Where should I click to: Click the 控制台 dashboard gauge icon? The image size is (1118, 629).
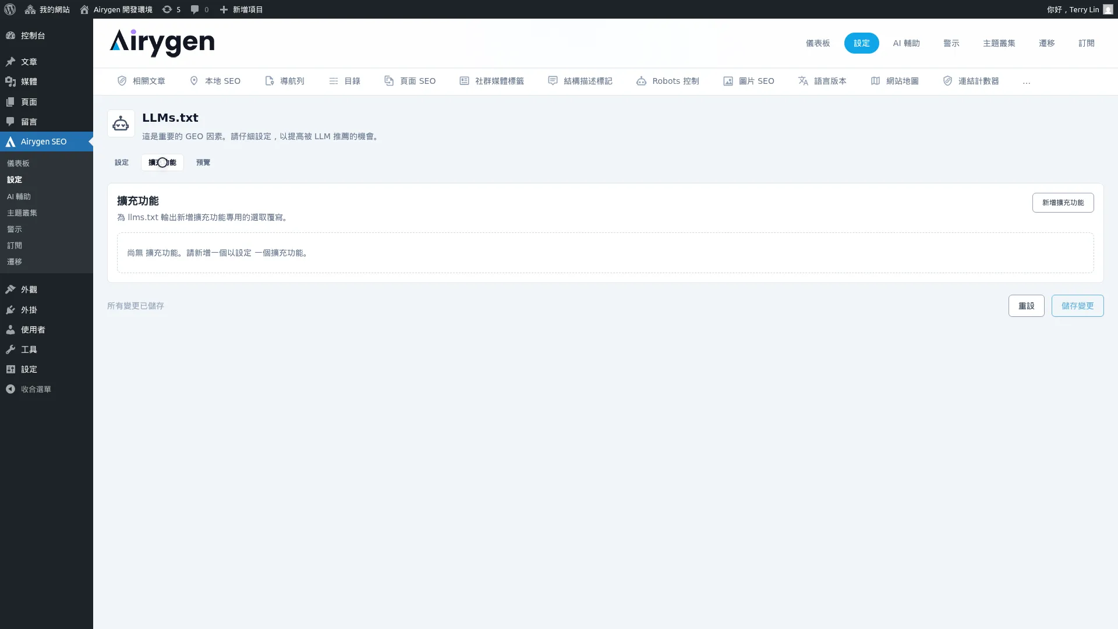click(x=10, y=36)
